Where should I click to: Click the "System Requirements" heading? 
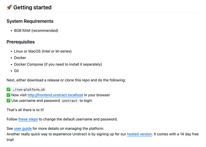point(30,21)
